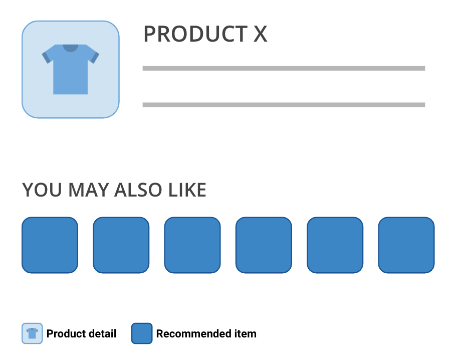
Task: Choose the fifth recommended item tile
Action: [x=335, y=245]
